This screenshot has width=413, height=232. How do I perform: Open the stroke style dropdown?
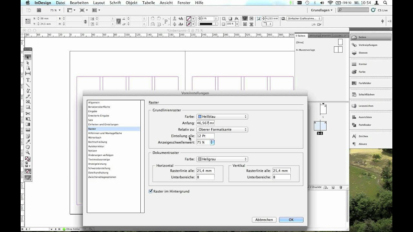pyautogui.click(x=208, y=24)
